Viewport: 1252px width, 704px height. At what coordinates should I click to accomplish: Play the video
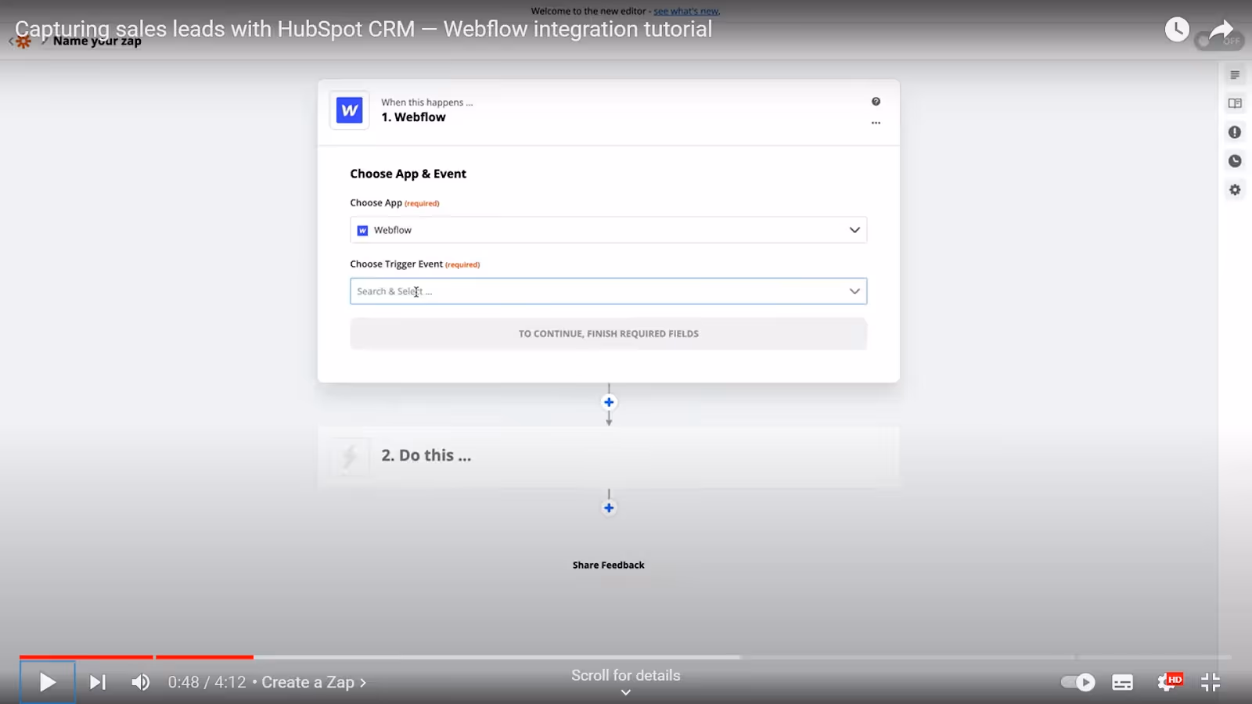[47, 682]
